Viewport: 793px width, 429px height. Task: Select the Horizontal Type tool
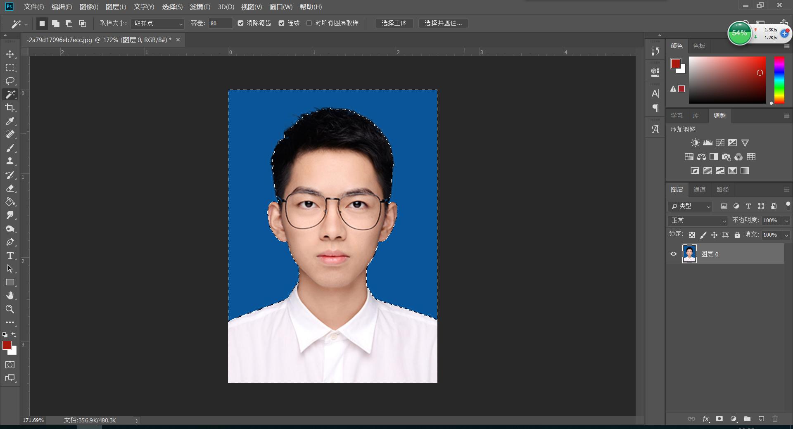pos(10,256)
